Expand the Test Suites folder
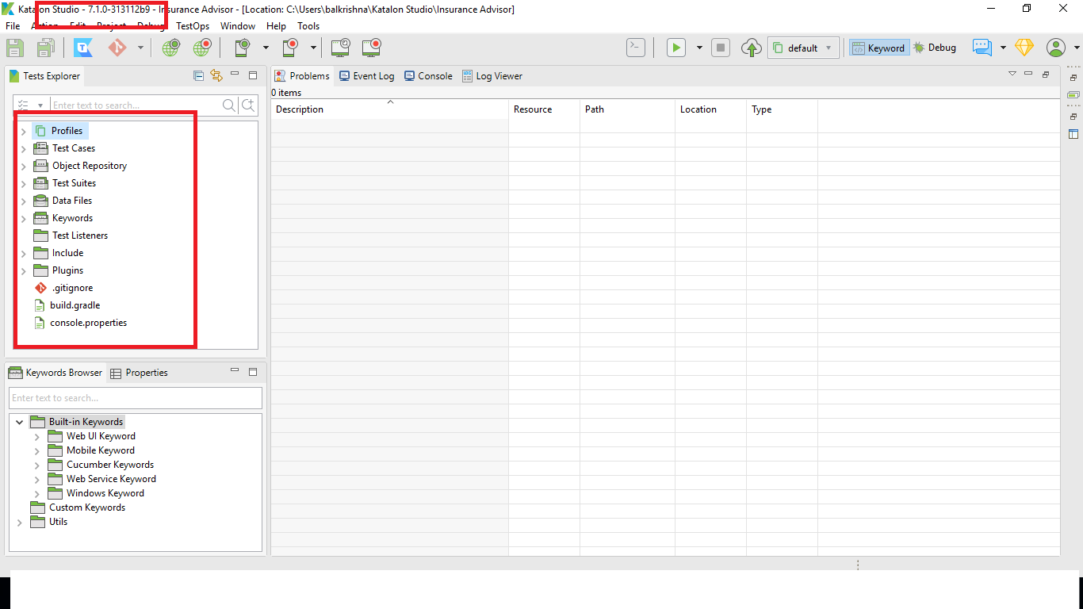The image size is (1083, 609). pos(24,183)
